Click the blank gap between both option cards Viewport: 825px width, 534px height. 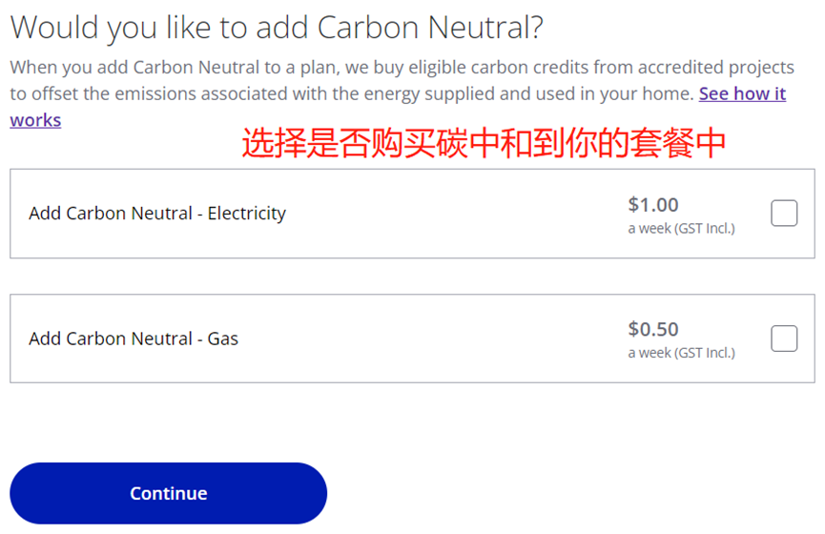(412, 277)
